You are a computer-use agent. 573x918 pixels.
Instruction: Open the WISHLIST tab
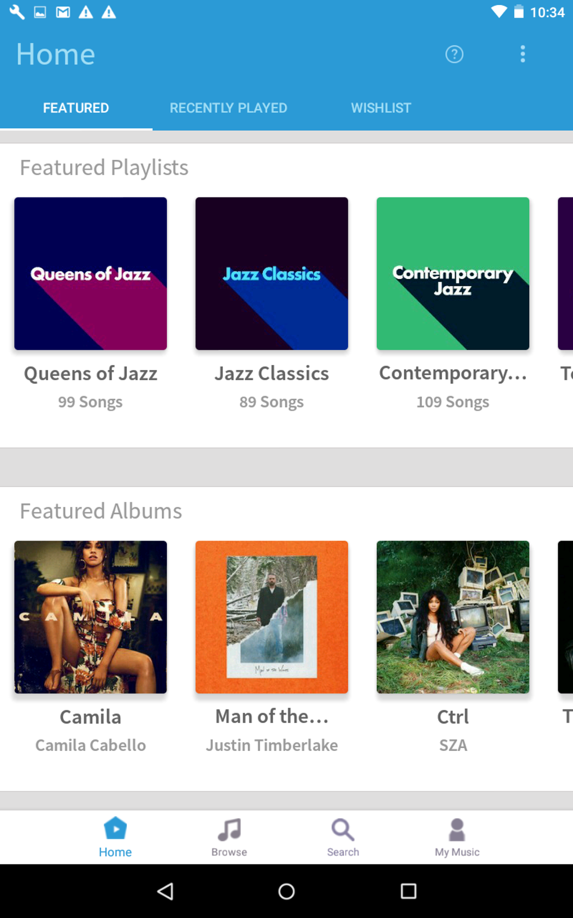coord(381,107)
